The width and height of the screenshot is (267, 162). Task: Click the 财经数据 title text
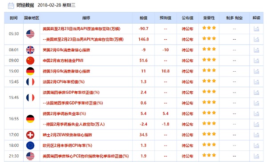coord(25,5)
